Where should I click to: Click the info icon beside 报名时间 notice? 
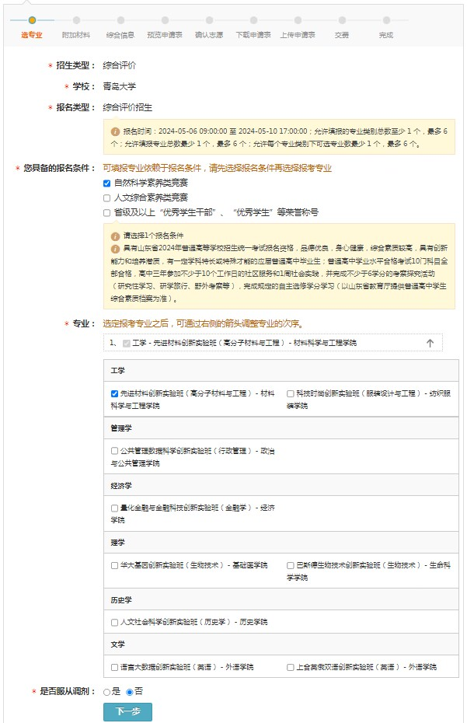click(x=115, y=132)
